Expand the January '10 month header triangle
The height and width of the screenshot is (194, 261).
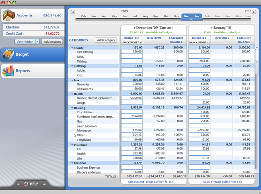click(x=212, y=28)
